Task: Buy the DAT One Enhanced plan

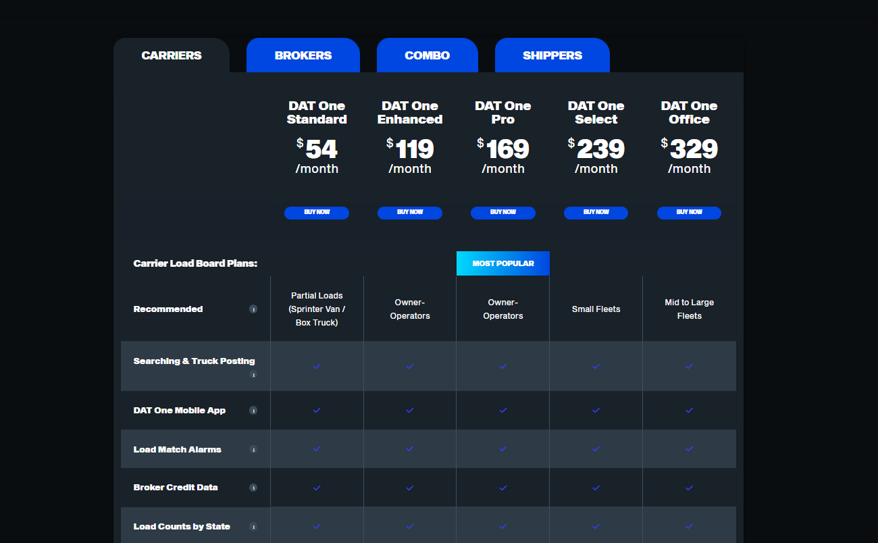Action: pos(410,213)
